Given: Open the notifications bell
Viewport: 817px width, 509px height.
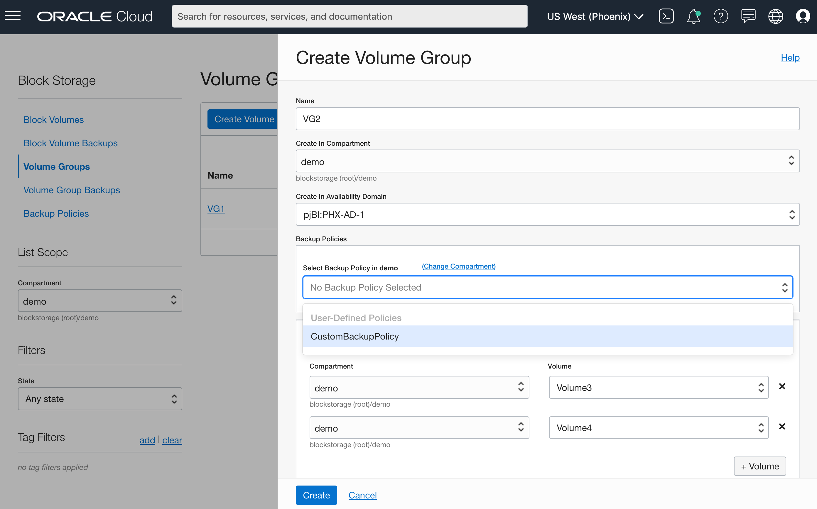Looking at the screenshot, I should click(x=694, y=16).
